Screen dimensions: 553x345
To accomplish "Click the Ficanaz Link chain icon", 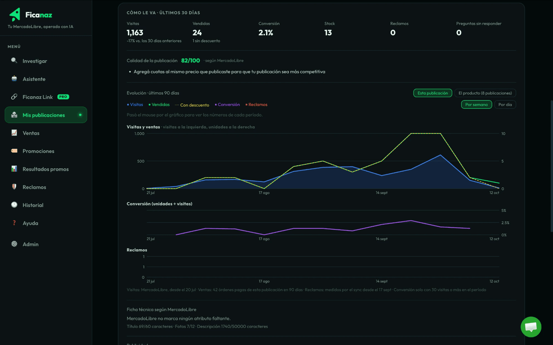I will pyautogui.click(x=14, y=97).
